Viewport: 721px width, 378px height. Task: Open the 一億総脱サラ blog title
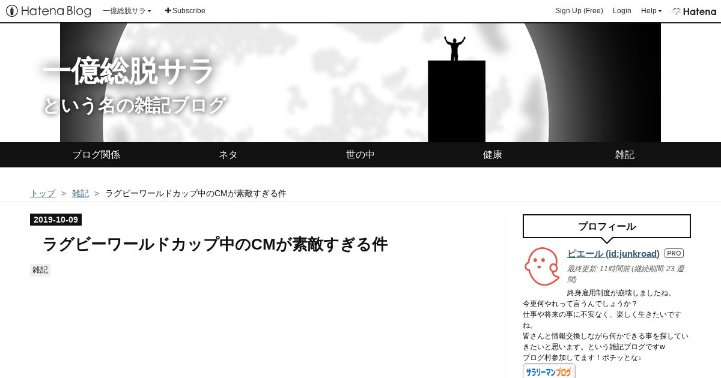129,71
